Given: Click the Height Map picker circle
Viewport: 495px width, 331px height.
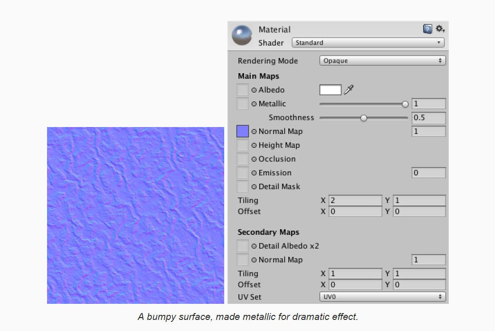Looking at the screenshot, I should click(x=254, y=145).
